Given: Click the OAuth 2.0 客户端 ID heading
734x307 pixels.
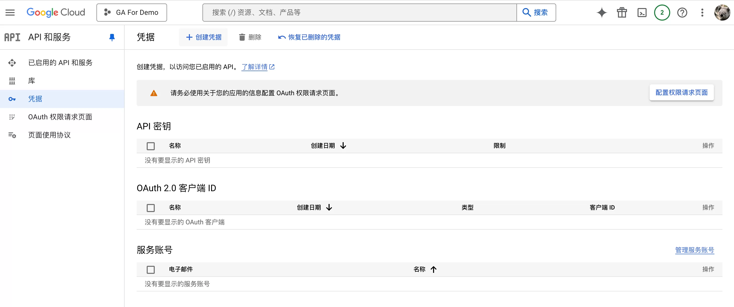Looking at the screenshot, I should [x=176, y=188].
